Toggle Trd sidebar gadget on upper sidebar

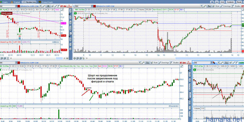coord(71,11)
